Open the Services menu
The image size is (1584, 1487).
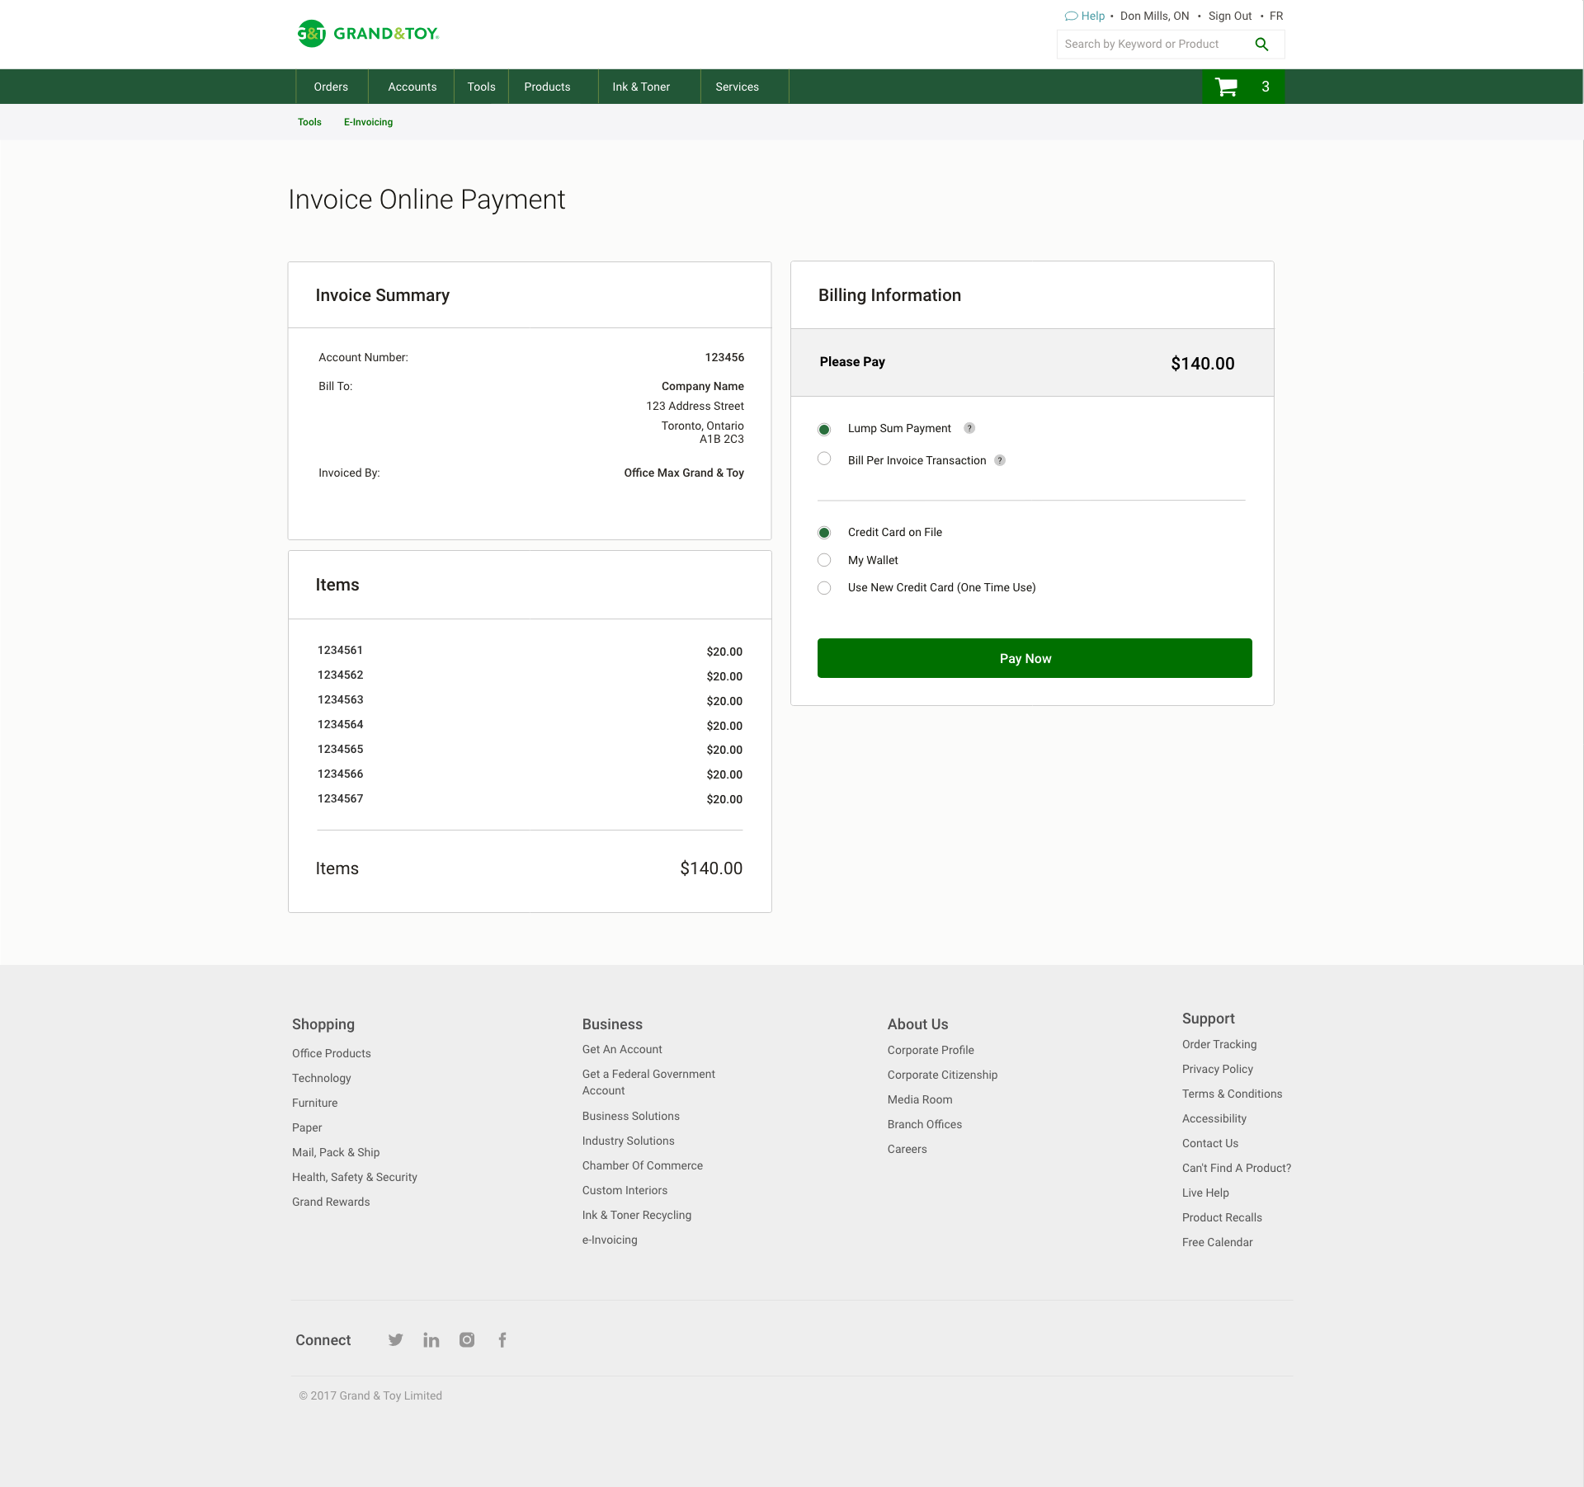coord(737,87)
